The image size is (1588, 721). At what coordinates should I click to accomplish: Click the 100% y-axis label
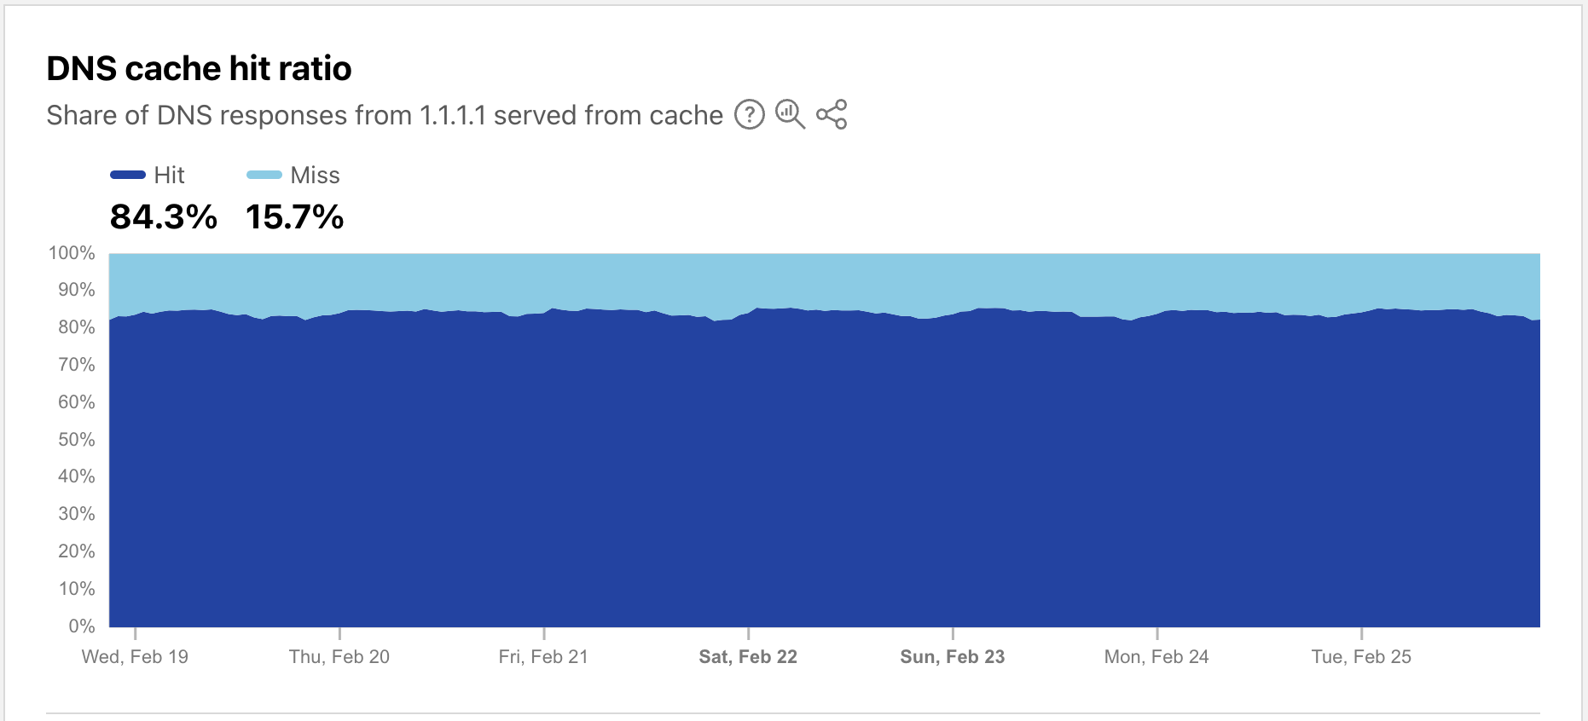(72, 253)
